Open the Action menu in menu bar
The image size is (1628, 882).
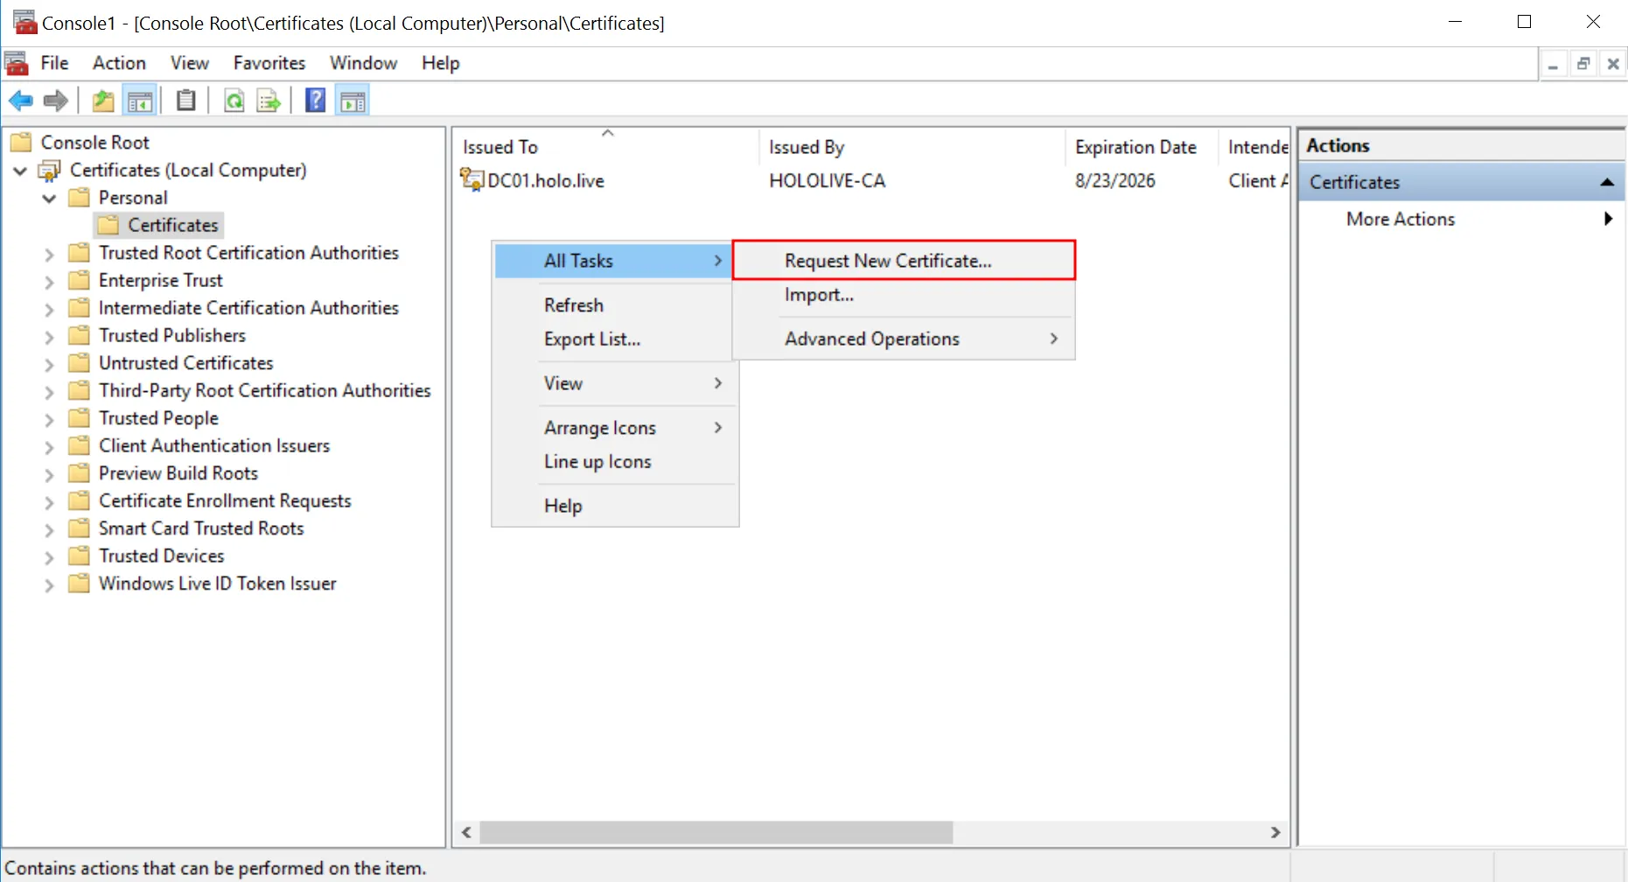(x=119, y=63)
